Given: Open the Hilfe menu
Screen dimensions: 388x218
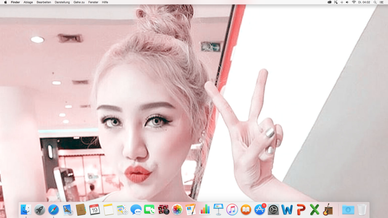Looking at the screenshot, I should coord(105,2).
